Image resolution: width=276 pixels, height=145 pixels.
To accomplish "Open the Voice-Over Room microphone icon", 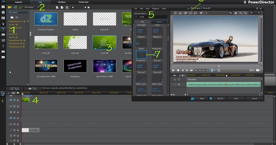I will pyautogui.click(x=3, y=46).
